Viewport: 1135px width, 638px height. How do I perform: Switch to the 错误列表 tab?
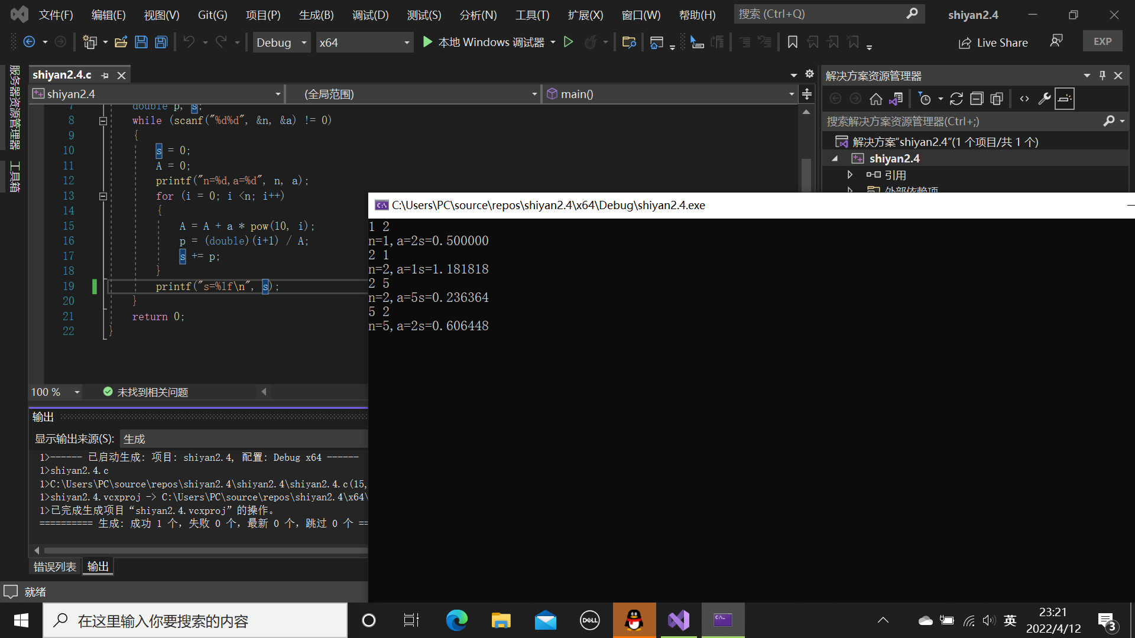pyautogui.click(x=54, y=567)
